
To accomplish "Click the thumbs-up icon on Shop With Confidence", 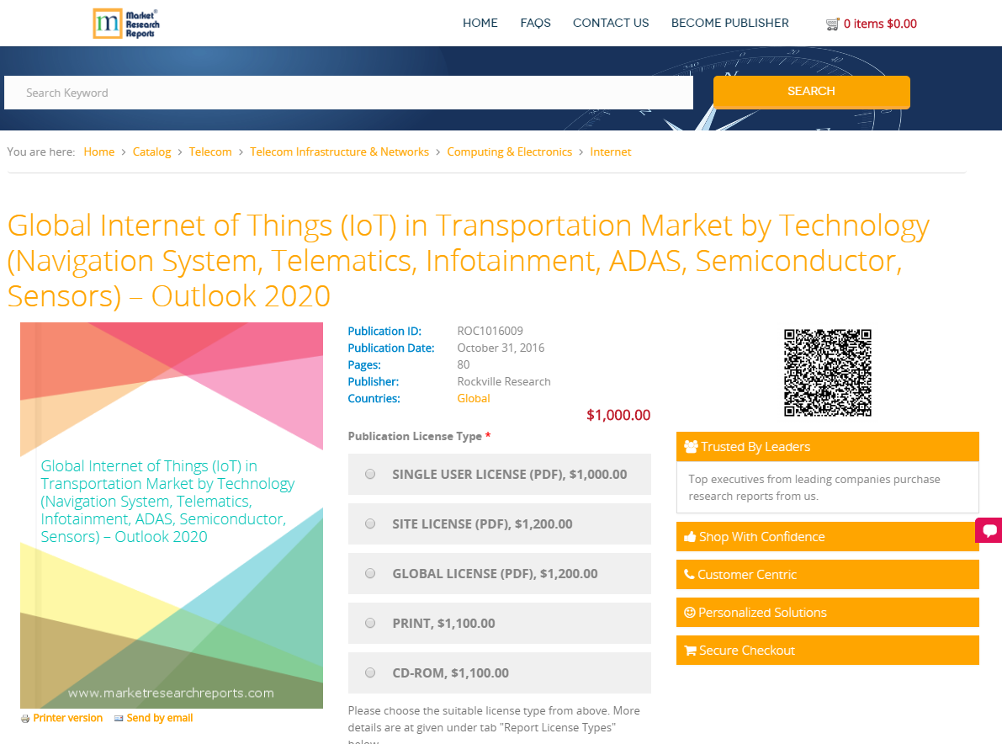I will click(x=690, y=537).
